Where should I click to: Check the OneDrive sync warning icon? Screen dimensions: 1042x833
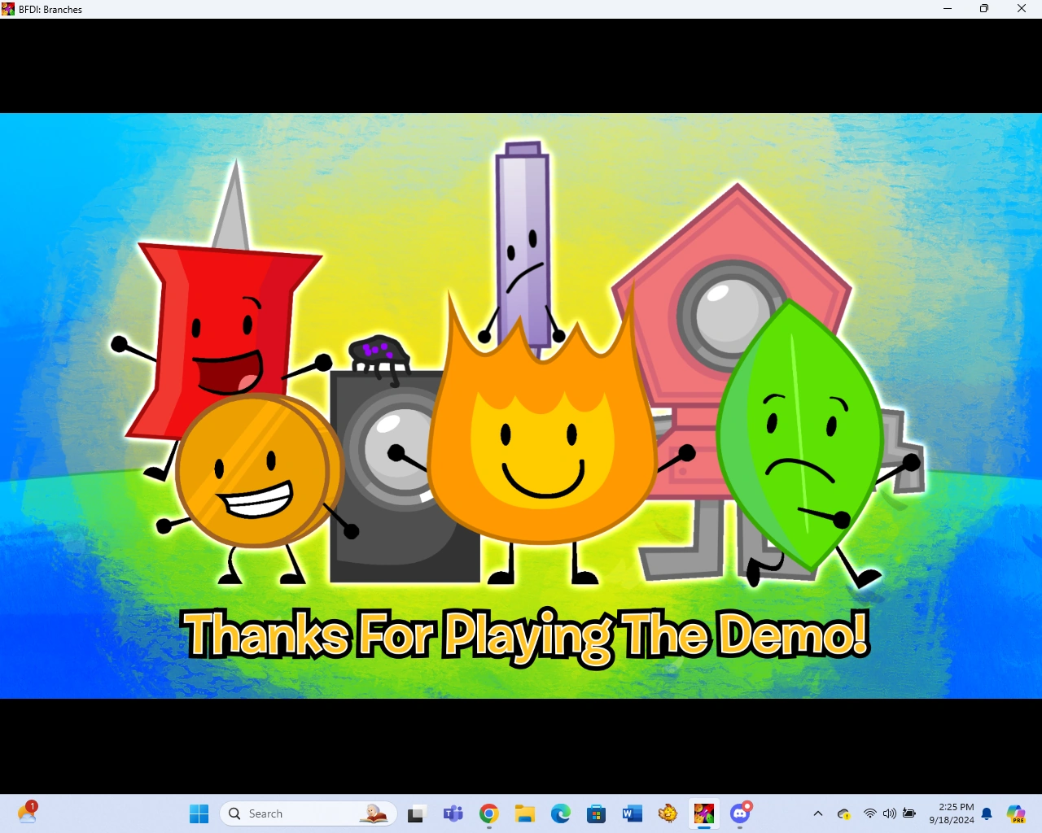pyautogui.click(x=843, y=813)
